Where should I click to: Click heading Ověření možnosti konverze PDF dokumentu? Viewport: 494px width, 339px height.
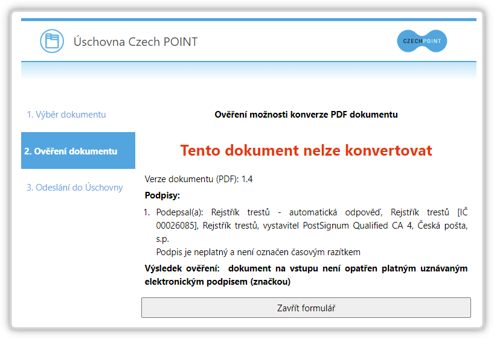tap(306, 115)
